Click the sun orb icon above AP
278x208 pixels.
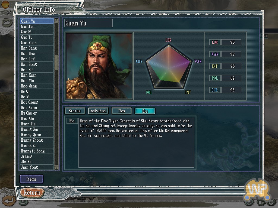[x=5, y=4]
